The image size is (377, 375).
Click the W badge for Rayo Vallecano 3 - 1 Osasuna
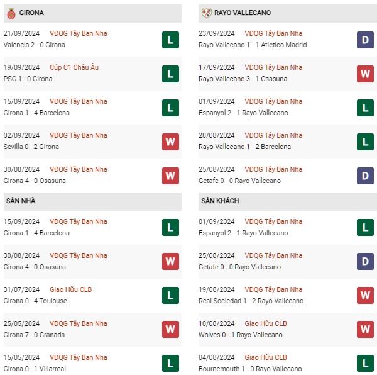pyautogui.click(x=365, y=74)
